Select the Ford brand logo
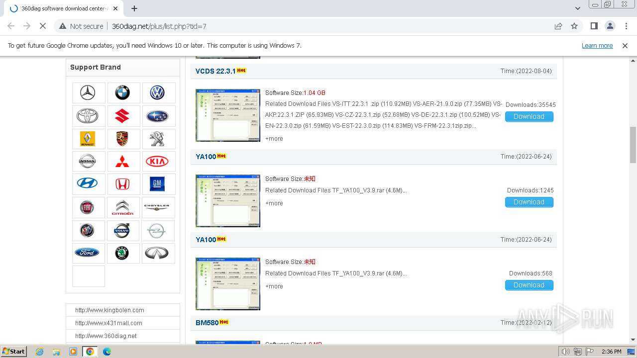 point(89,253)
